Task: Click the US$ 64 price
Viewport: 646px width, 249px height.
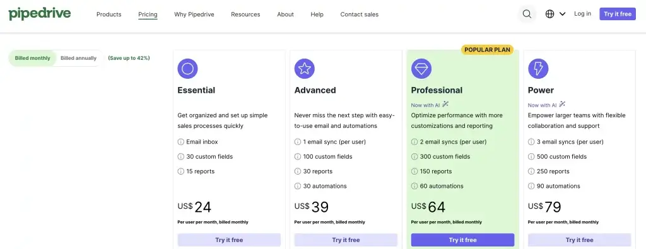Action: coord(428,207)
